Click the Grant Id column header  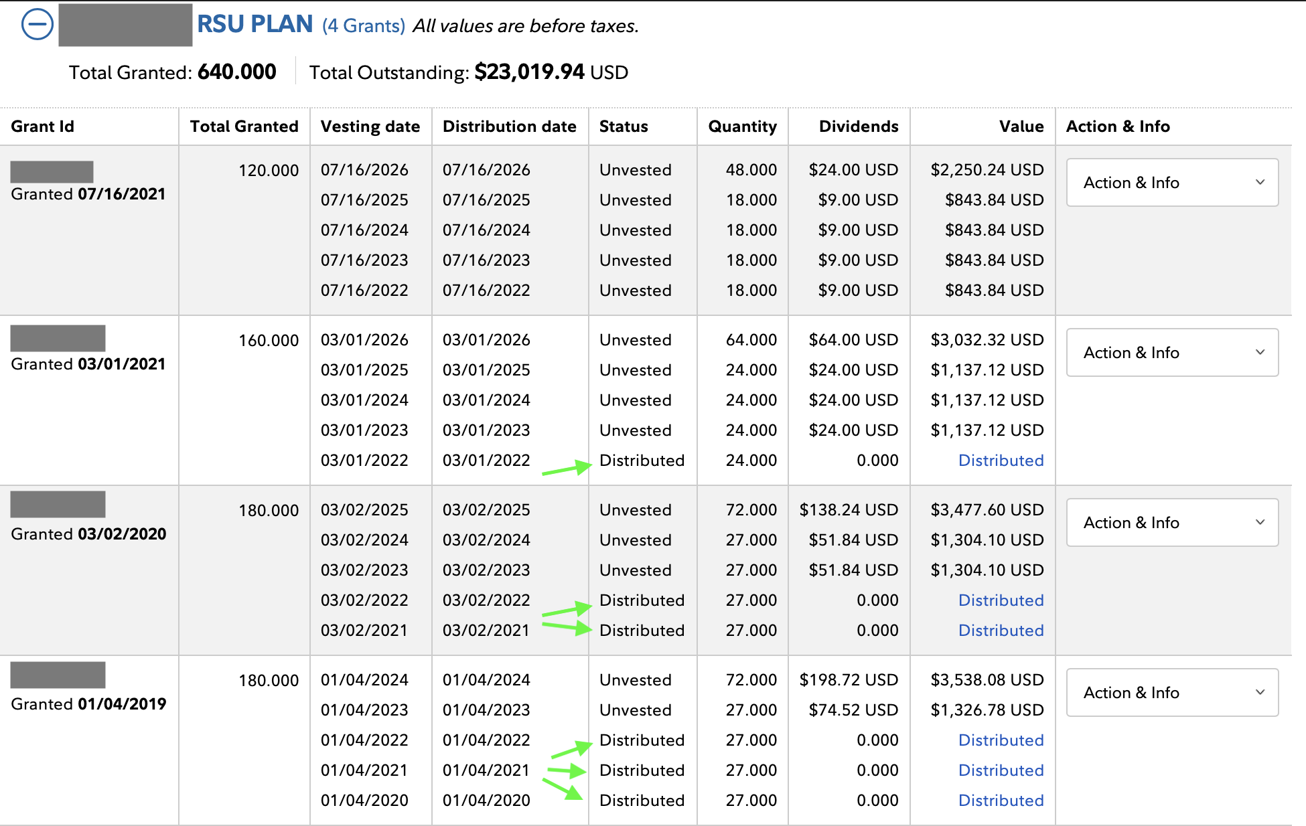pyautogui.click(x=42, y=127)
